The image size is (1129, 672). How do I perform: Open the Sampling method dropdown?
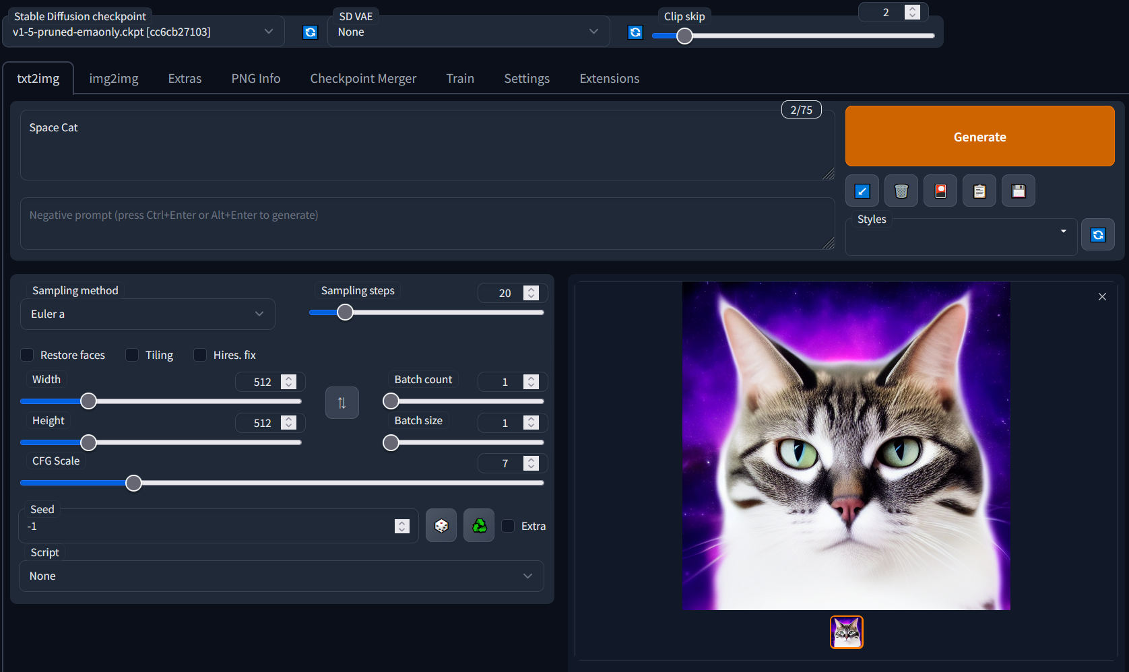pos(148,314)
